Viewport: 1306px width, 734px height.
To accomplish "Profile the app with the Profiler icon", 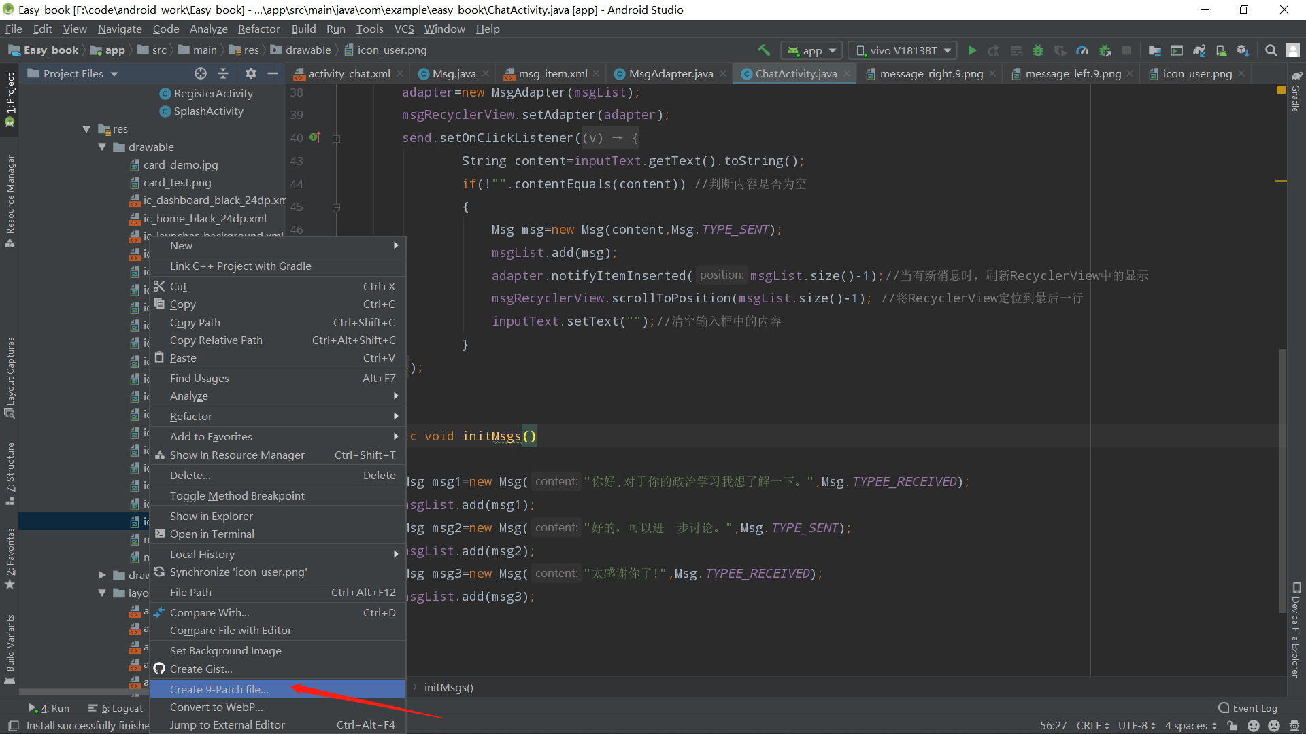I will pyautogui.click(x=1083, y=50).
